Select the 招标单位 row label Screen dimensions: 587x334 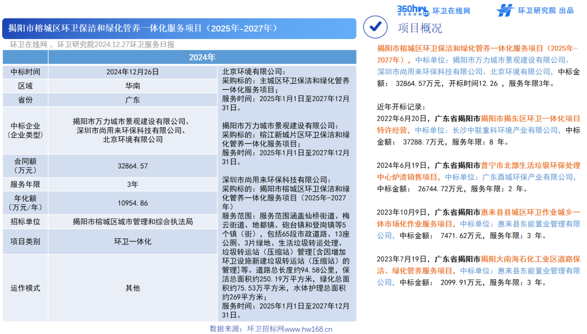click(x=26, y=222)
